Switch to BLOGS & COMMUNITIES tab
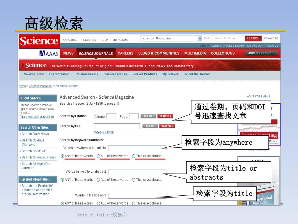Viewport: 298px width, 224px height. (159, 53)
